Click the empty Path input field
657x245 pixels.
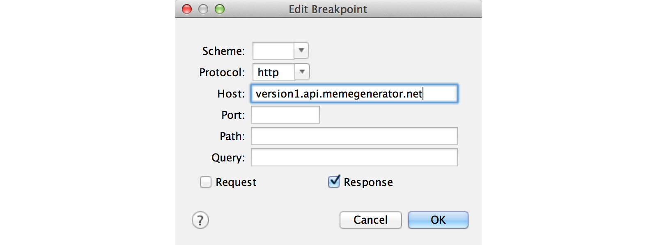click(x=354, y=136)
